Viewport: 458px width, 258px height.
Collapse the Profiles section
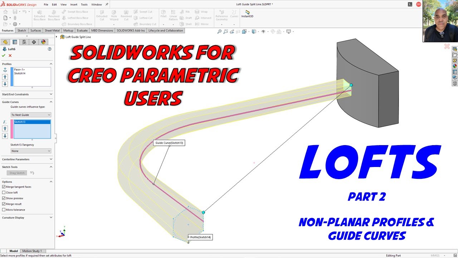point(51,64)
